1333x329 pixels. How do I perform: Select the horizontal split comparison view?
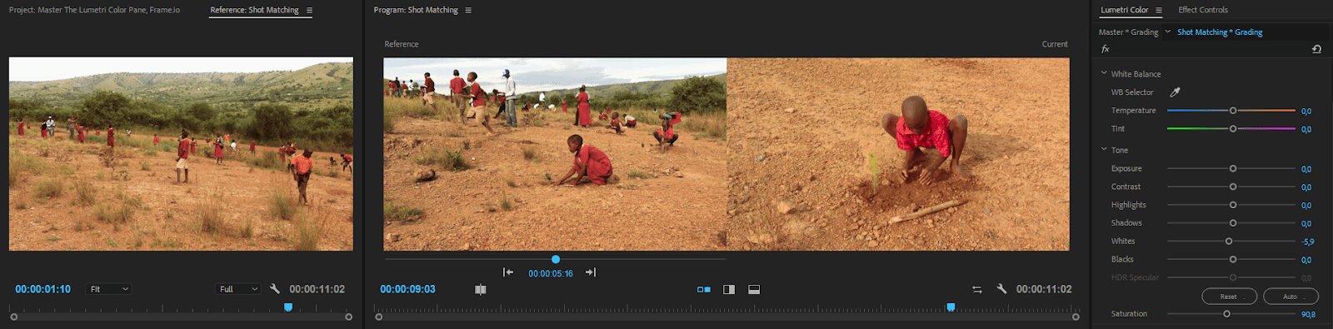pos(754,289)
